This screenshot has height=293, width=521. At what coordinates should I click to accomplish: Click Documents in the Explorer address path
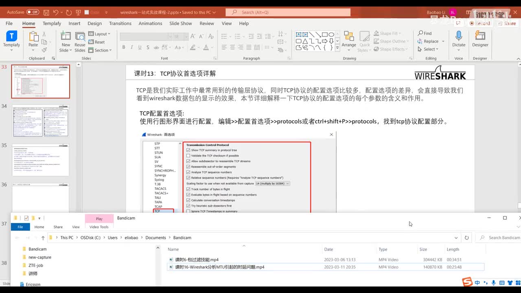pos(155,238)
